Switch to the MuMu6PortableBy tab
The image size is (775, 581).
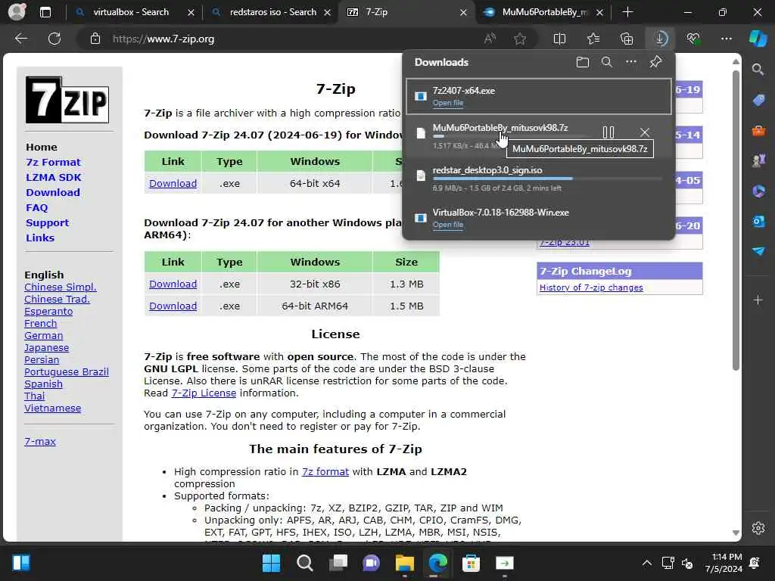coord(543,12)
